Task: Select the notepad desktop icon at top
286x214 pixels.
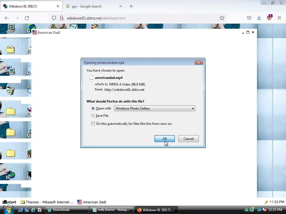Action: point(73,26)
